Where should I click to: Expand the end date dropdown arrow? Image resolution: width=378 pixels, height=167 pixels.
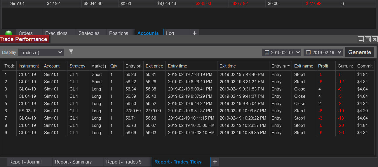click(x=339, y=52)
